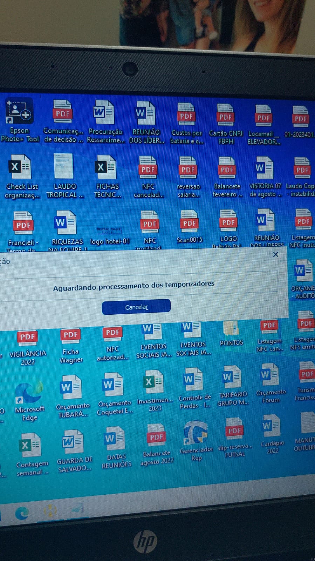Close the timer processing dialog
Screen dimensions: 315x561
[x=276, y=254]
